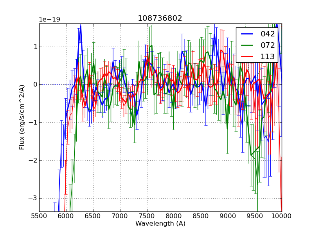
Task: Select the 072 legend label
Action: [x=268, y=45]
